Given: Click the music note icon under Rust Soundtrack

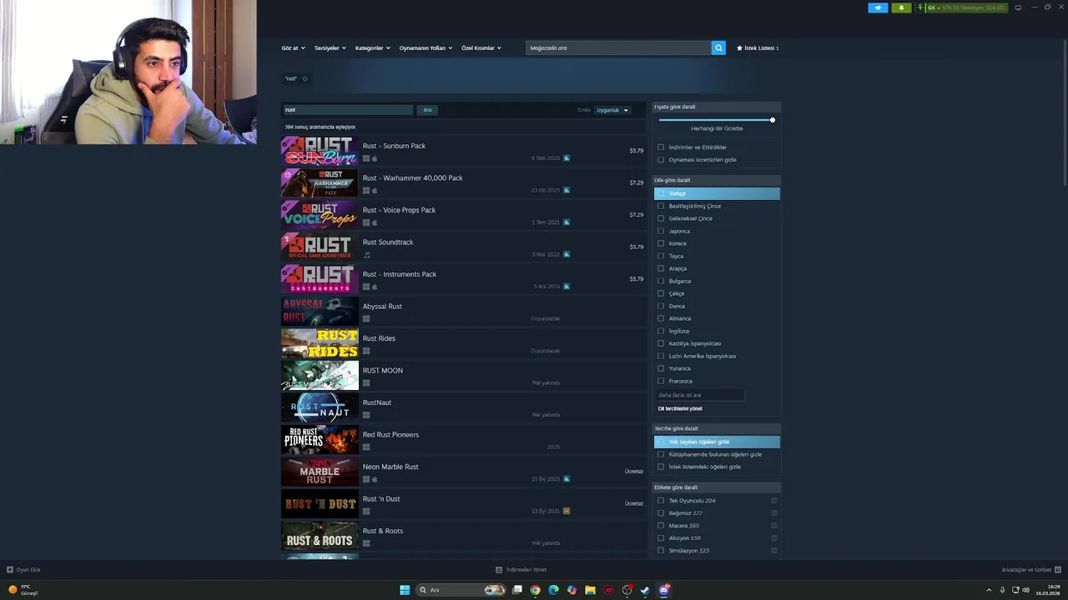Looking at the screenshot, I should [x=366, y=255].
